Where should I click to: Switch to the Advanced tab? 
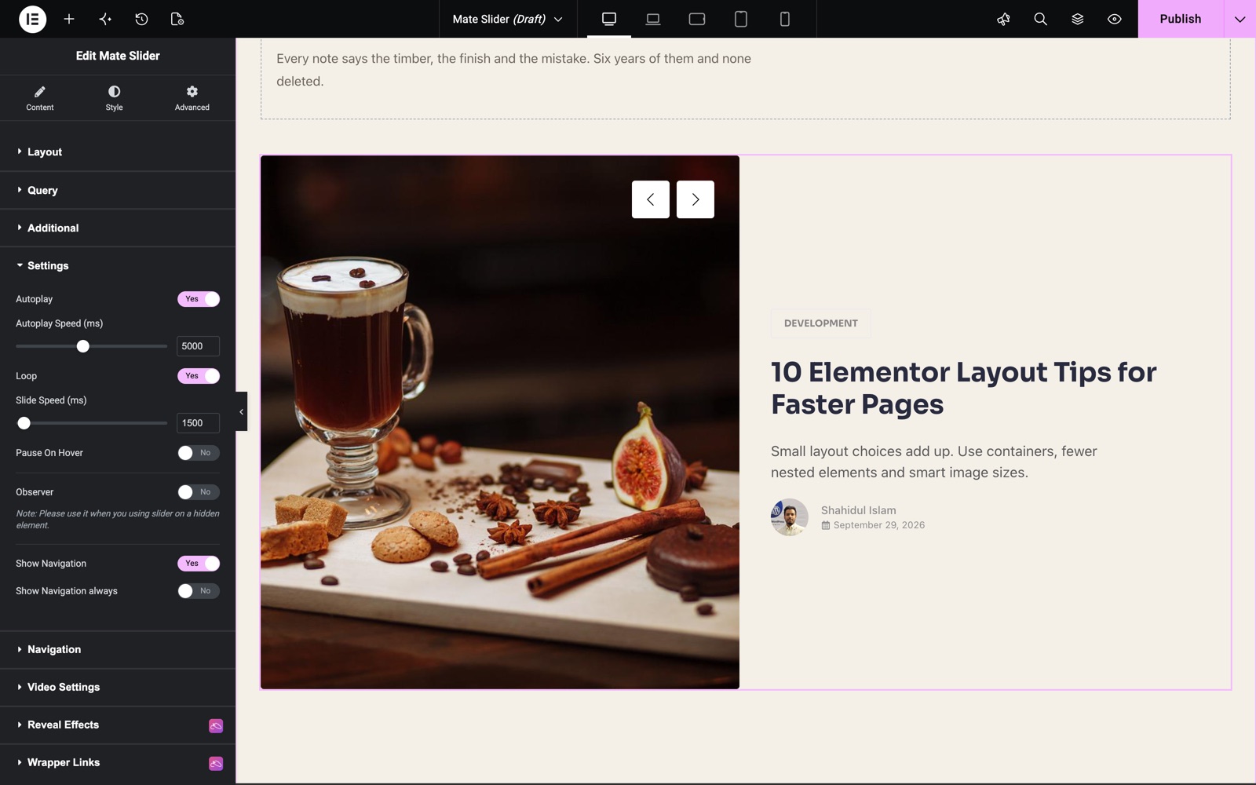pyautogui.click(x=192, y=98)
